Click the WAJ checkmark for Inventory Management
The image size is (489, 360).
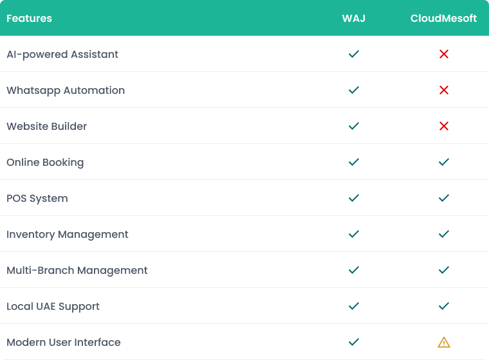(x=354, y=234)
